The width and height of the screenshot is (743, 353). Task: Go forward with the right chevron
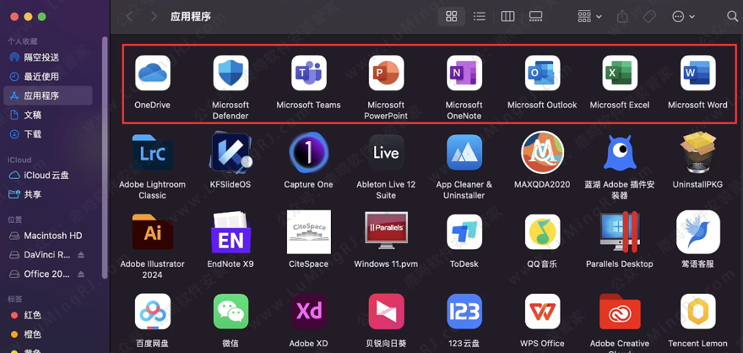pyautogui.click(x=153, y=17)
